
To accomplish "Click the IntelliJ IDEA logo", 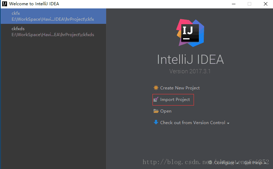I will coord(190,33).
